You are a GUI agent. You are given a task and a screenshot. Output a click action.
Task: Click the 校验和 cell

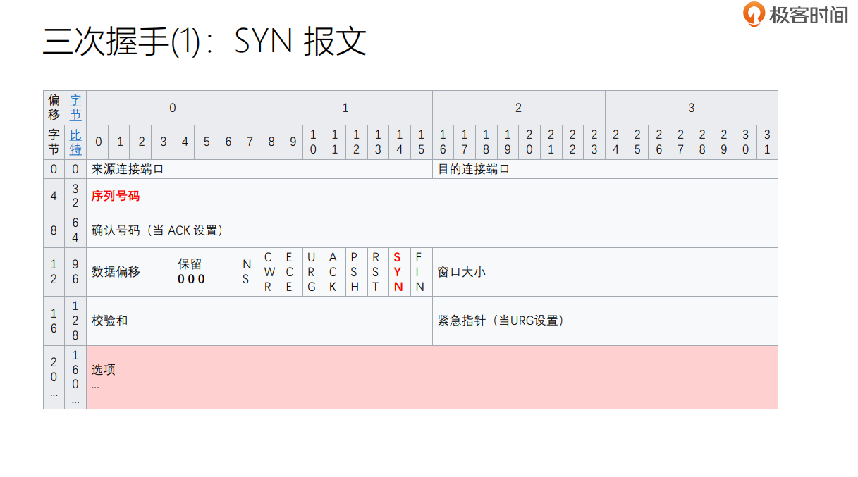pos(110,321)
